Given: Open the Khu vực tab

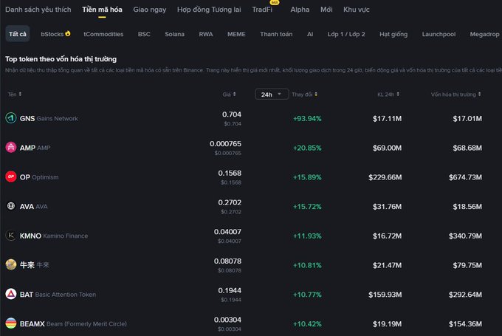Looking at the screenshot, I should [357, 10].
